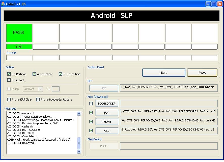Uncheck the CSC file checkbox
Screen dimensions: 224x162
click(91, 131)
